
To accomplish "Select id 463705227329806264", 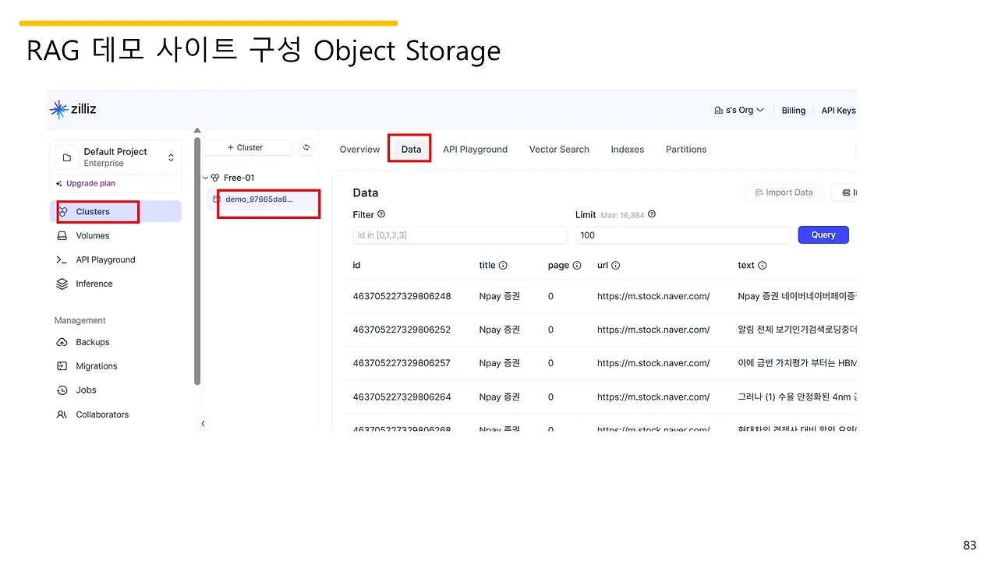I will [402, 397].
